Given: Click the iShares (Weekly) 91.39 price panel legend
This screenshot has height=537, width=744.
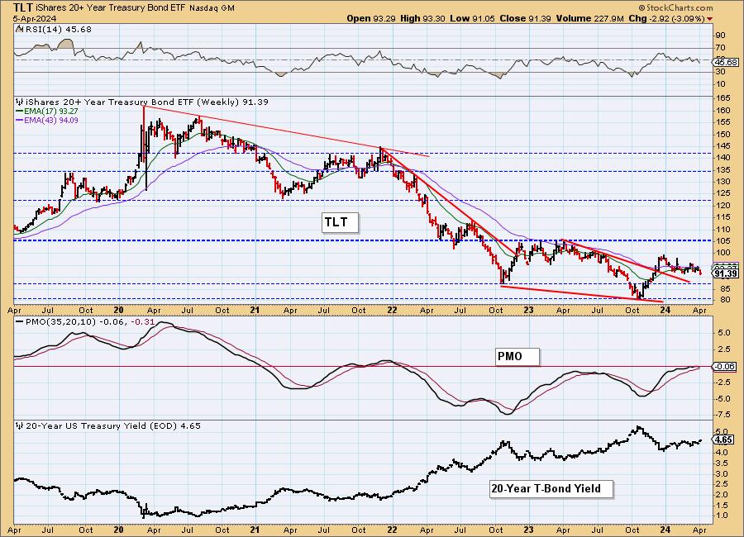Looking at the screenshot, I should (x=142, y=102).
